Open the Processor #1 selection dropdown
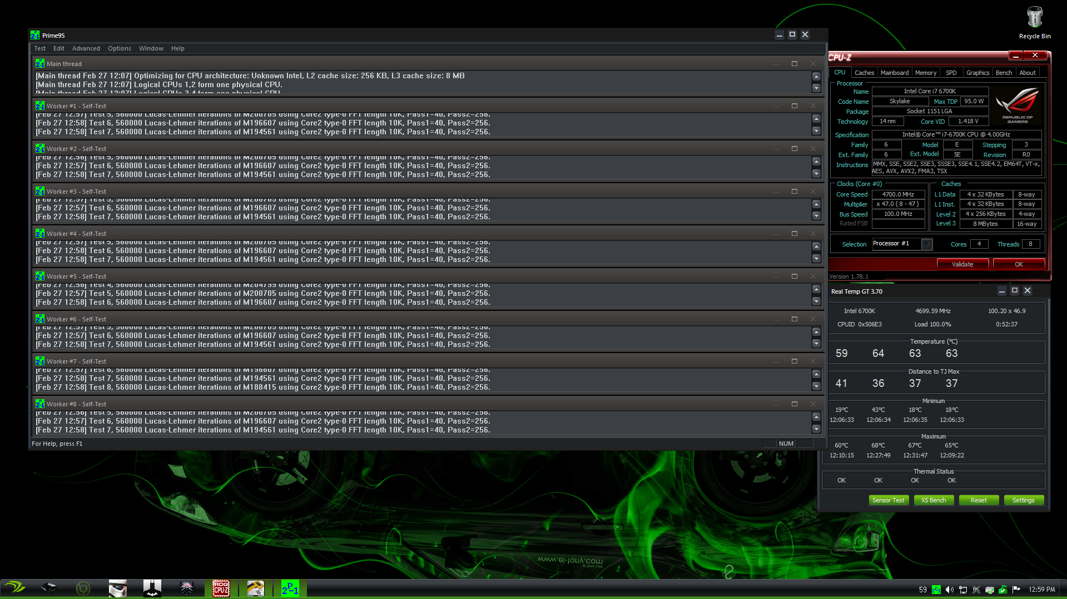 902,244
